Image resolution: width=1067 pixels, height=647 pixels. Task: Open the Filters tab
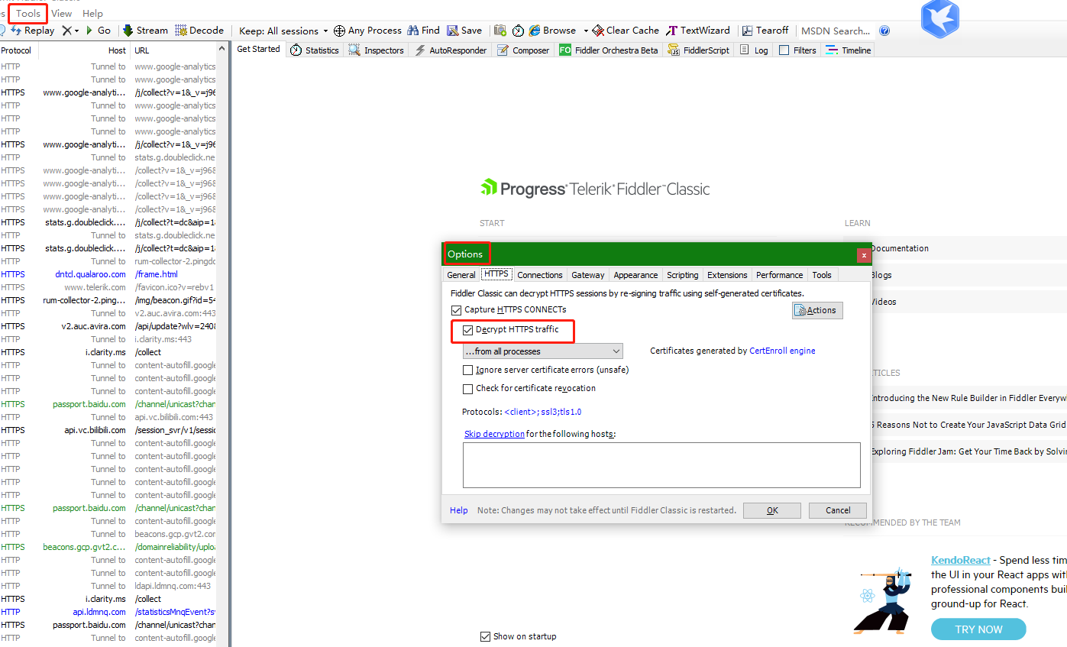[797, 50]
